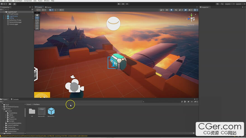Click the scene orientation gizmo
Screen dimensions: 246x138
click(x=191, y=19)
